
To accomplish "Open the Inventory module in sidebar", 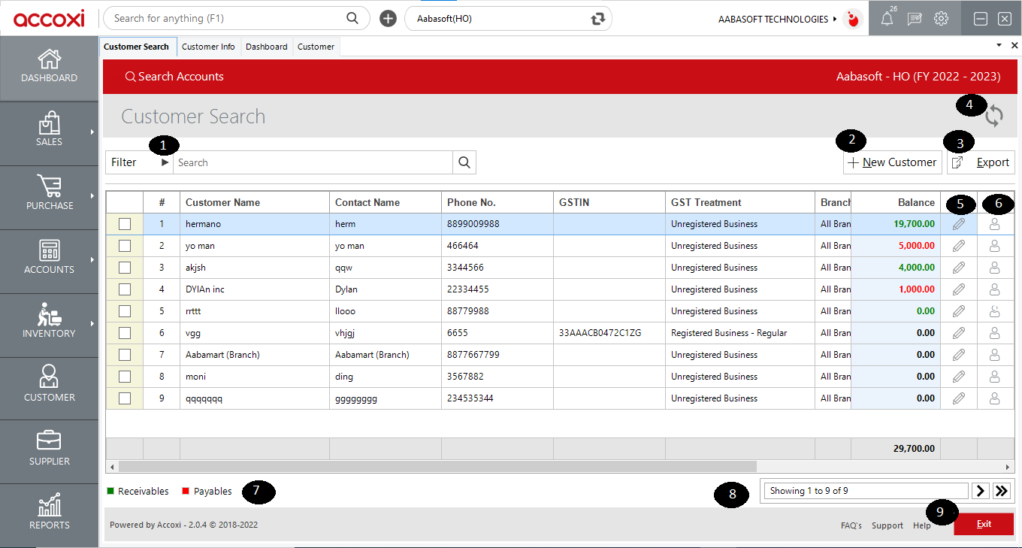I will click(49, 325).
